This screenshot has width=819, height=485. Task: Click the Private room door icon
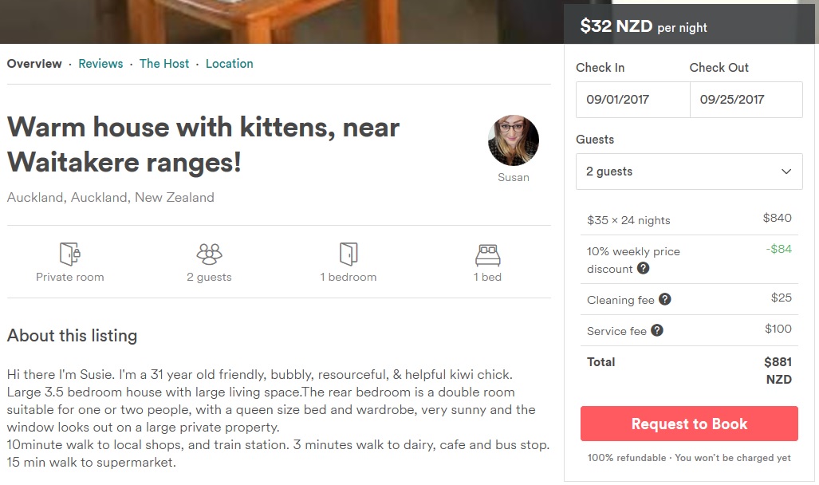point(70,254)
